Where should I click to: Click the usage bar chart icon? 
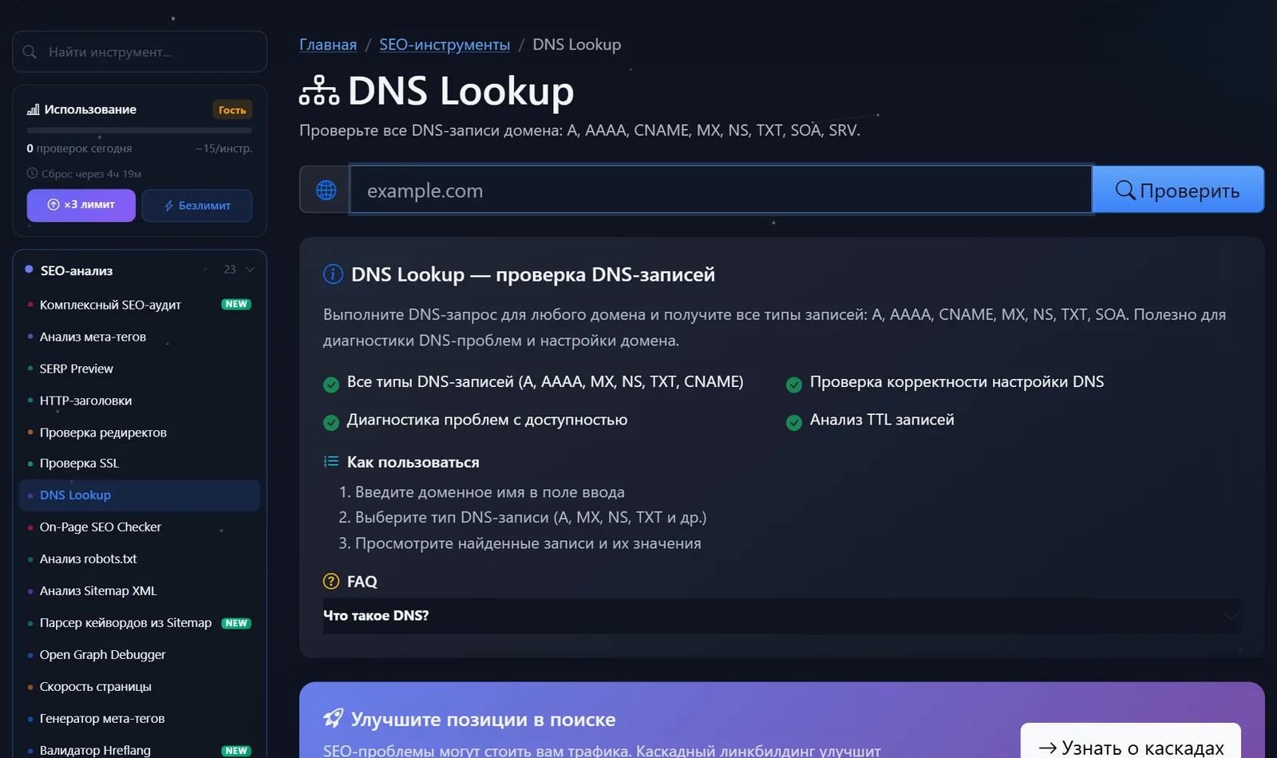click(33, 109)
